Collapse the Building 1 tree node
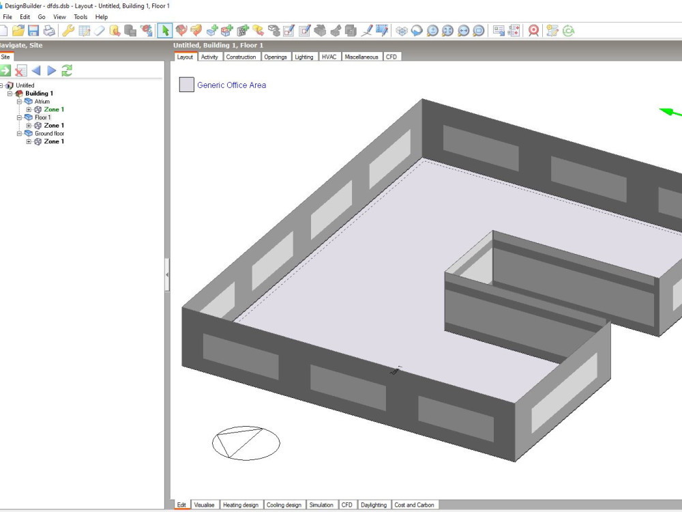Screen dimensions: 682x512 click(10, 94)
